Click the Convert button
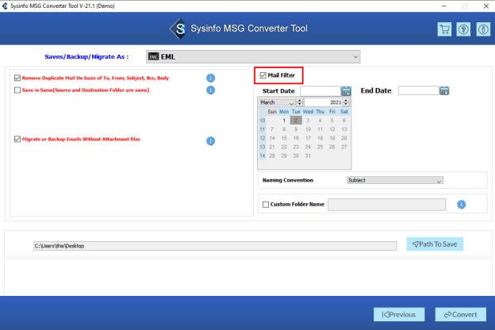 point(461,314)
